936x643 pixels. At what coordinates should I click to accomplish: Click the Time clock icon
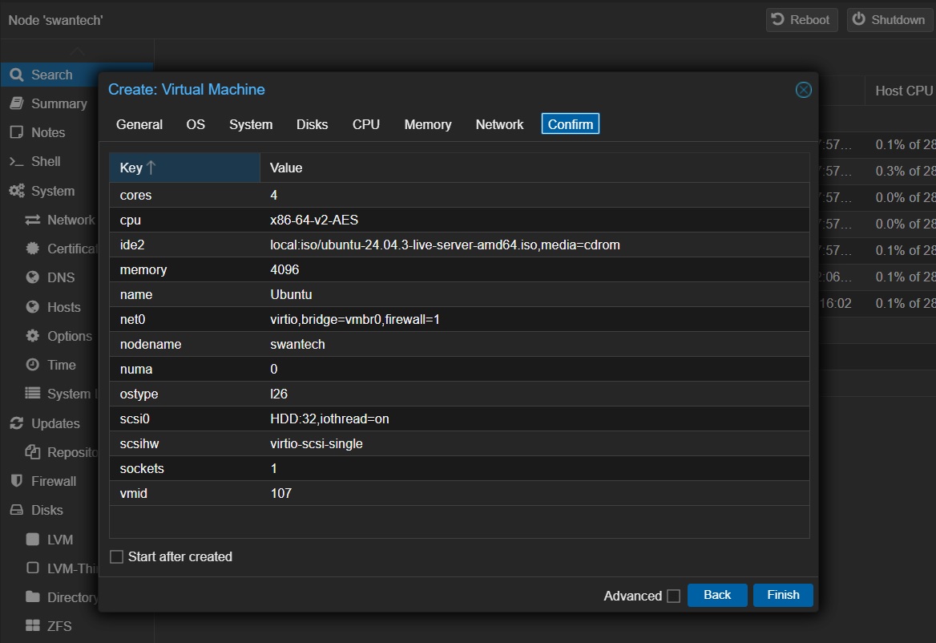coord(33,365)
